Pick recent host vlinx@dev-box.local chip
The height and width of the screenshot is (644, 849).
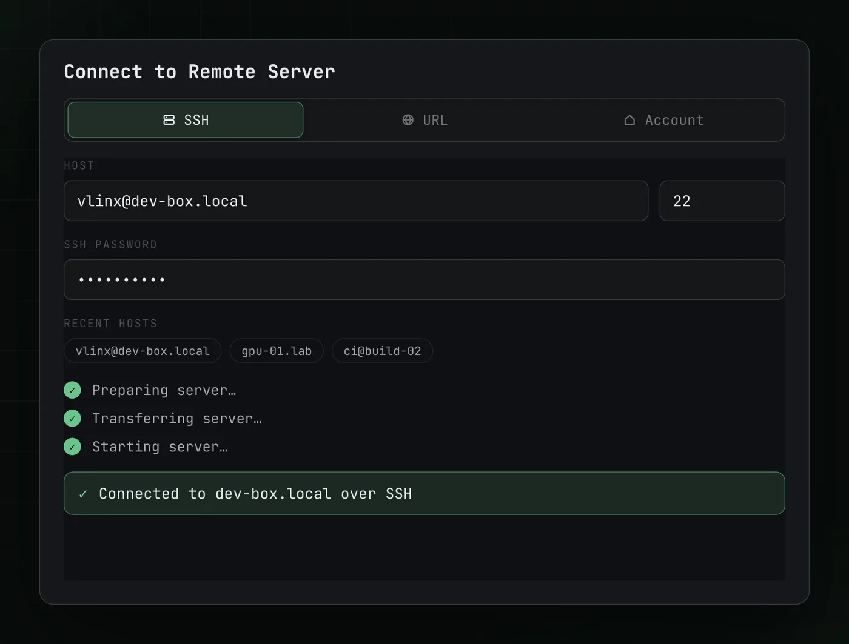pyautogui.click(x=143, y=351)
